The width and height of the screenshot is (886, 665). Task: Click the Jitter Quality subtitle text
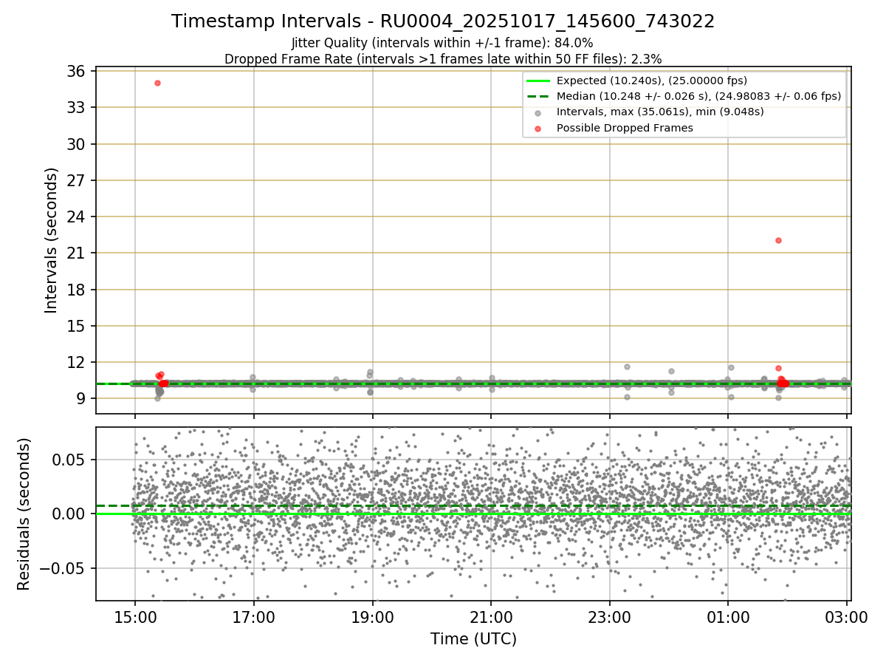(x=442, y=43)
